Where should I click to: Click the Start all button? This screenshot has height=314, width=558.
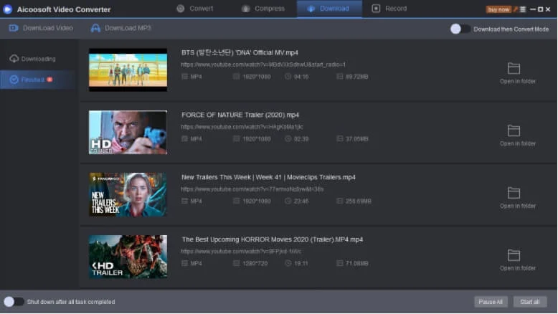point(531,302)
